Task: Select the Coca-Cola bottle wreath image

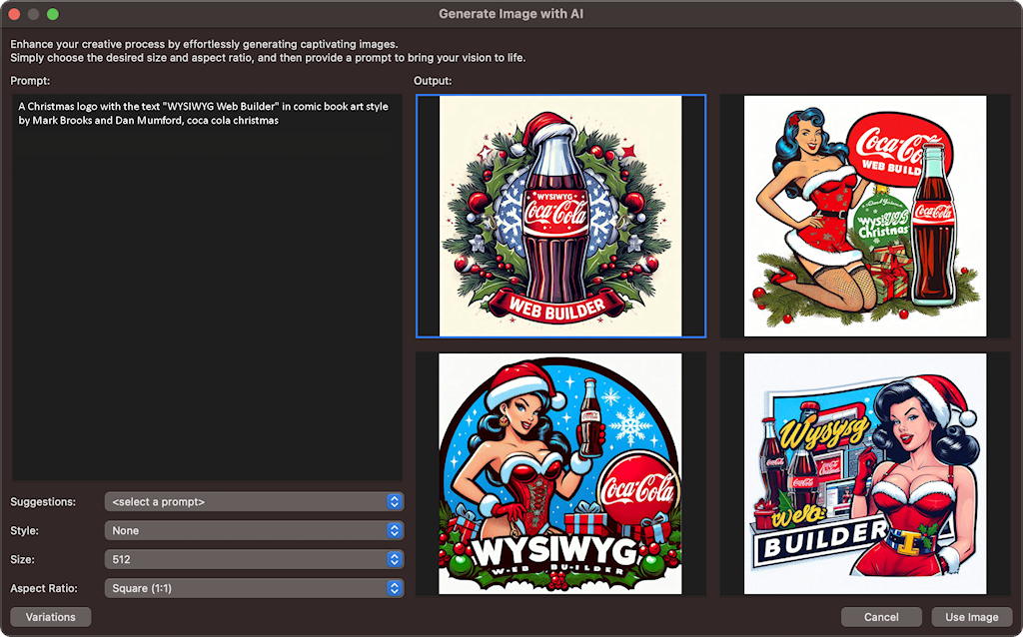Action: pyautogui.click(x=560, y=216)
